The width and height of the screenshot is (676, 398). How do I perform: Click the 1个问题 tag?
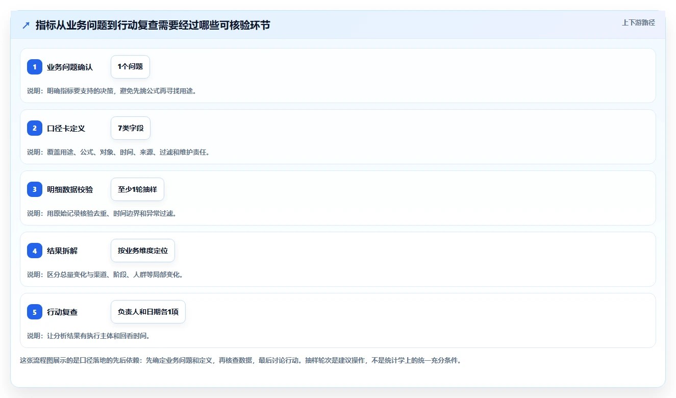pos(130,67)
